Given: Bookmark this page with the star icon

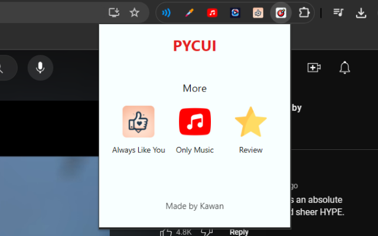Looking at the screenshot, I should tap(134, 12).
